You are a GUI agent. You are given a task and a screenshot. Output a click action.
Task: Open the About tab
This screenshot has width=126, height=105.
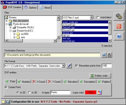45,8
